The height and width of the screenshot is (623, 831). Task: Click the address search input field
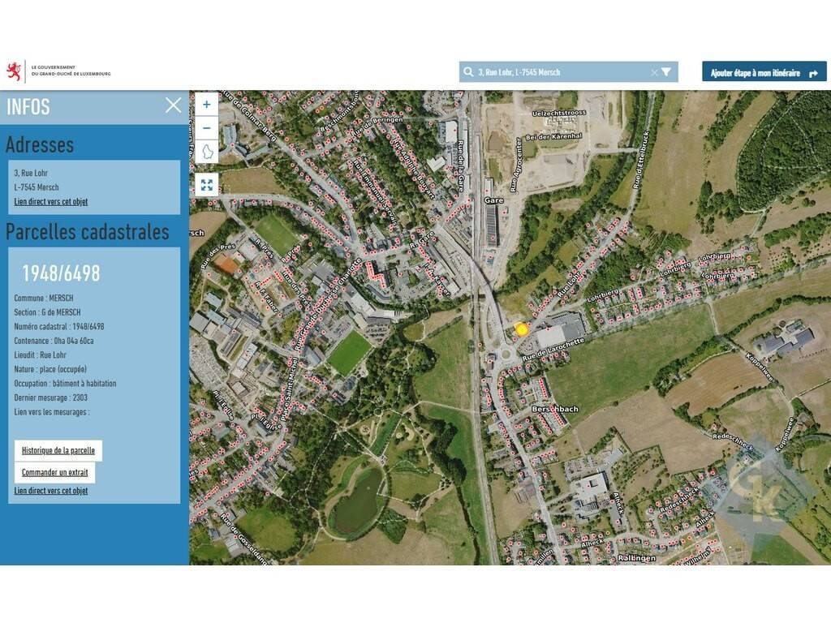point(560,72)
